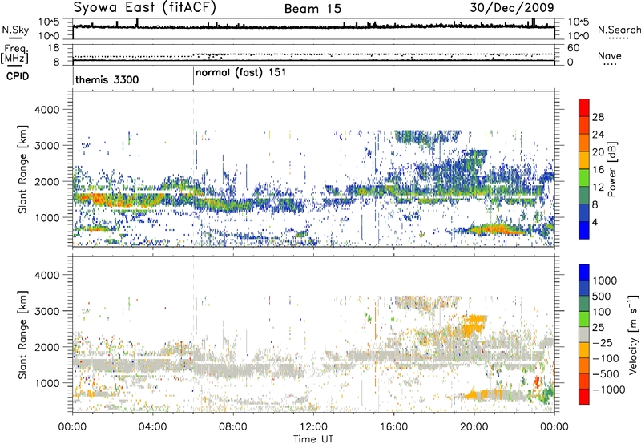Click the '24' label on Power colorbar
Image resolution: width=641 pixels, height=444 pixels.
[x=598, y=135]
